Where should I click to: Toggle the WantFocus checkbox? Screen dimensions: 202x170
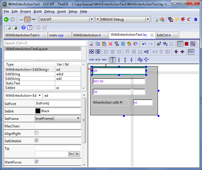36,162
